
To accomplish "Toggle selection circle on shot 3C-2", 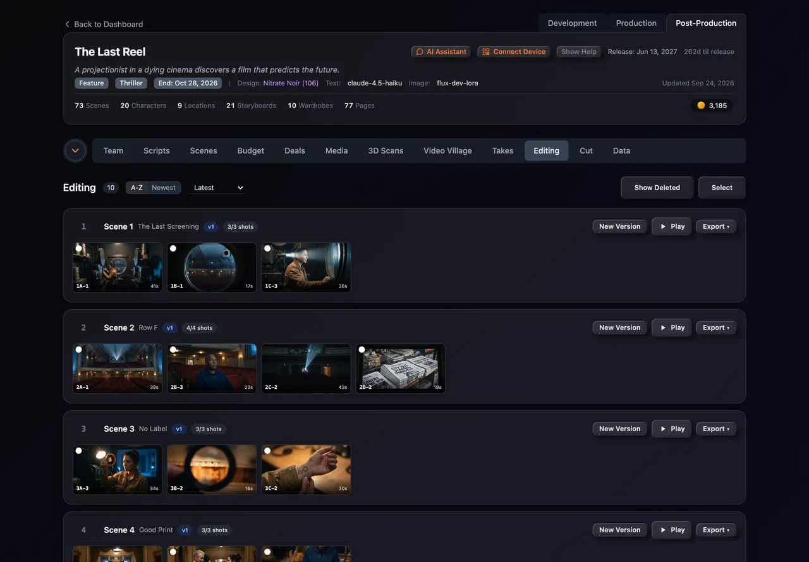I will tap(267, 451).
